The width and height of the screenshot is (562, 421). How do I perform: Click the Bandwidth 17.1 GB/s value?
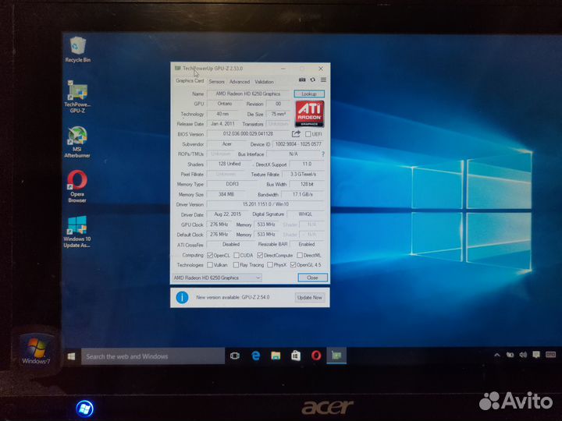303,194
